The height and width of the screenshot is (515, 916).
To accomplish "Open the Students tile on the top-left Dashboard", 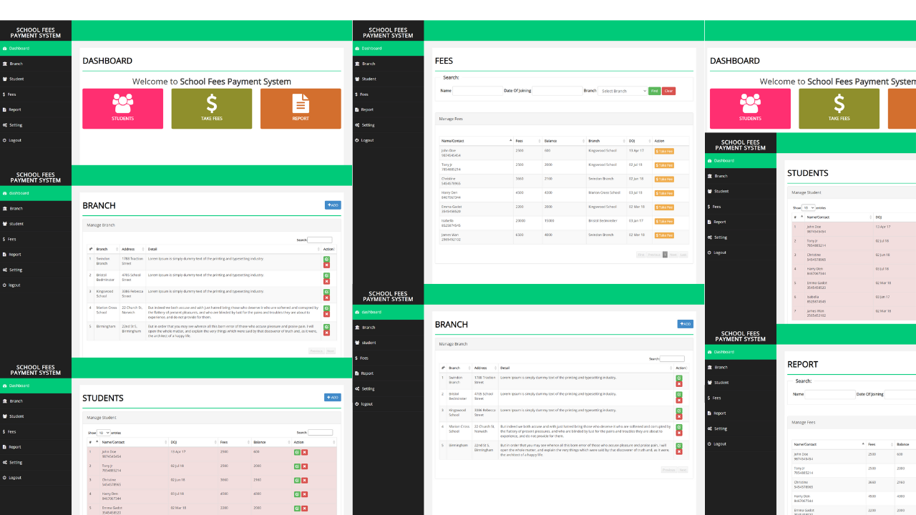I will pos(122,109).
